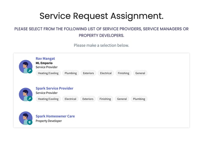The image size is (212, 142).
Task: Select the Spark Service Provider name link
Action: click(54, 88)
